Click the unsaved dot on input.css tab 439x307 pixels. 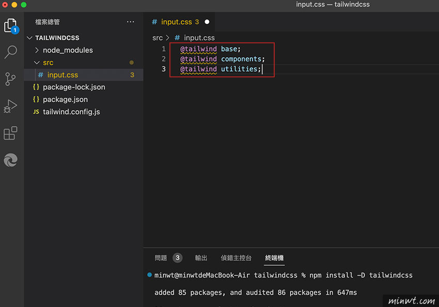(x=207, y=22)
